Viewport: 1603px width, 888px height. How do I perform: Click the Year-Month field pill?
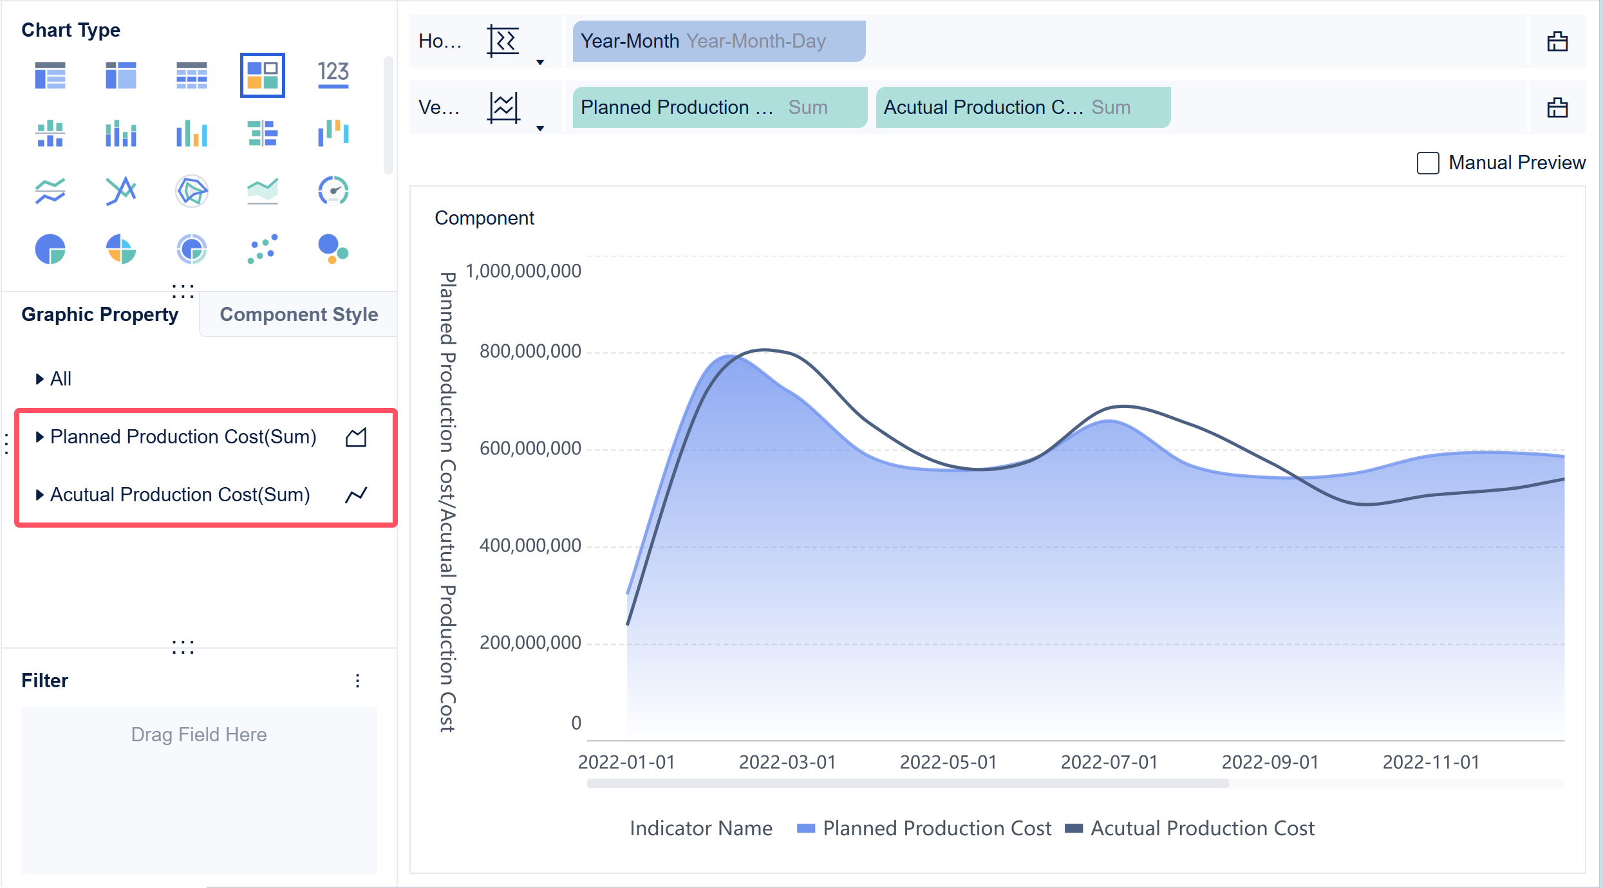point(719,41)
